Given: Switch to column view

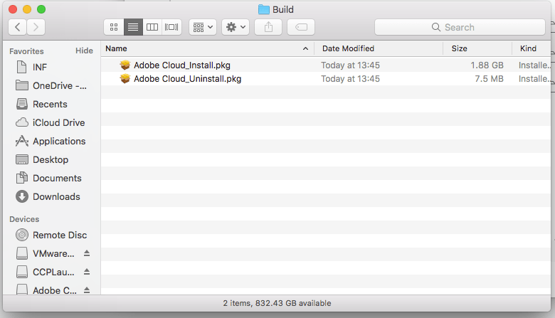Looking at the screenshot, I should pos(152,27).
